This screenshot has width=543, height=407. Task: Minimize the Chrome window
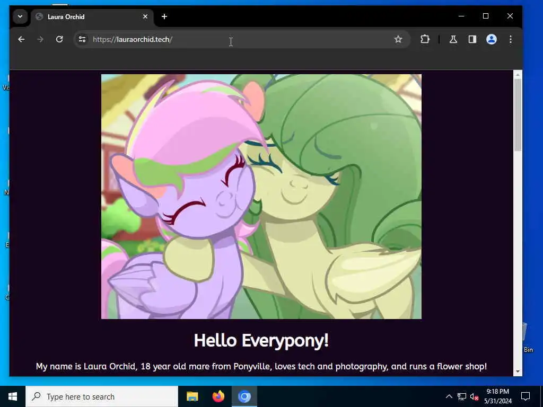coord(461,16)
